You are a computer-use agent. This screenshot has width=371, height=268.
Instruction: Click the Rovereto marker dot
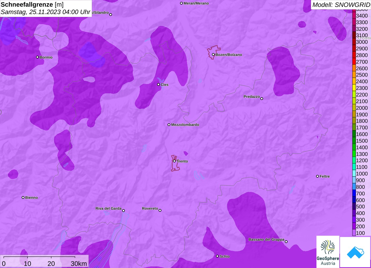[160, 210]
